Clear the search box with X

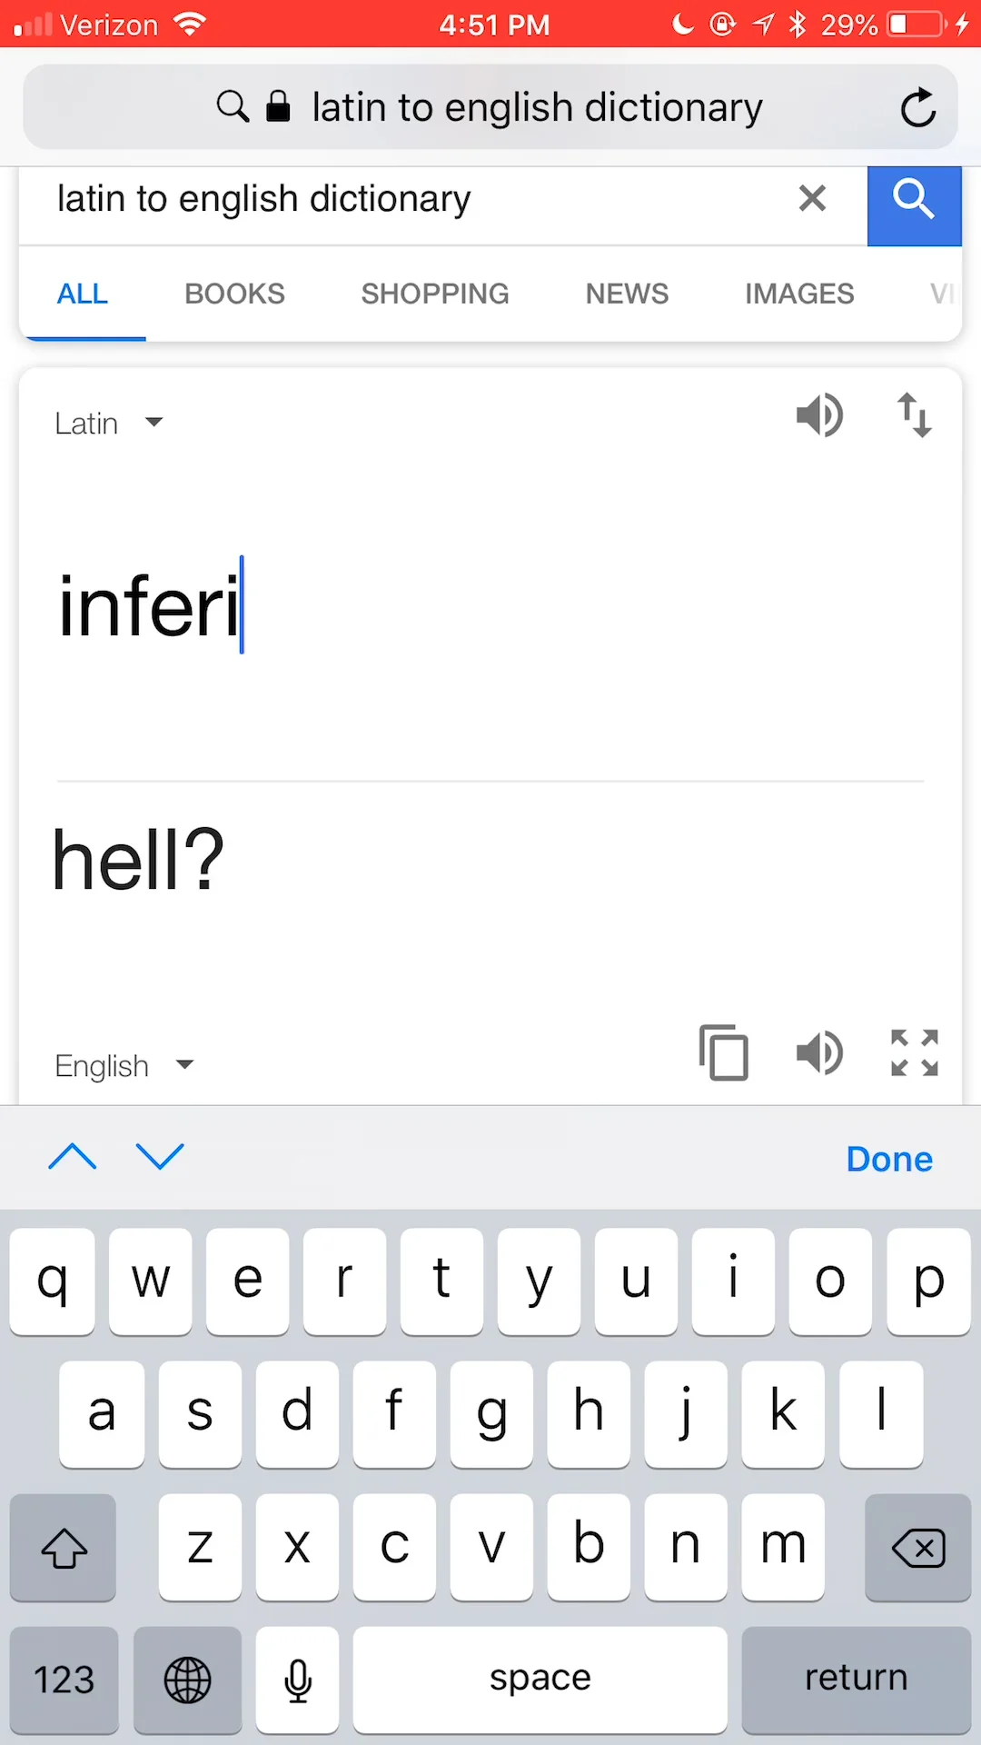[x=812, y=198]
